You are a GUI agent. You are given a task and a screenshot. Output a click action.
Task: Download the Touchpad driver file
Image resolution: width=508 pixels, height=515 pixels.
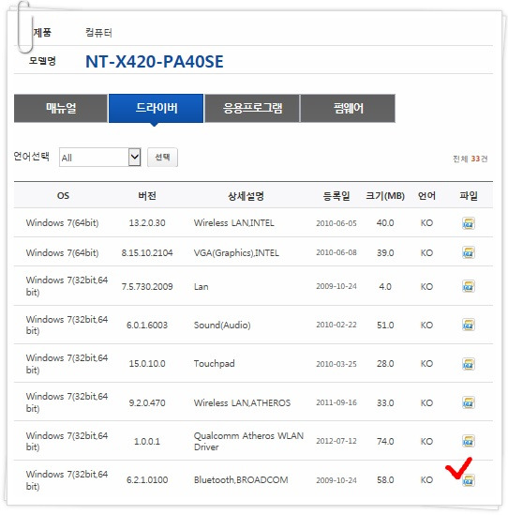coord(469,364)
